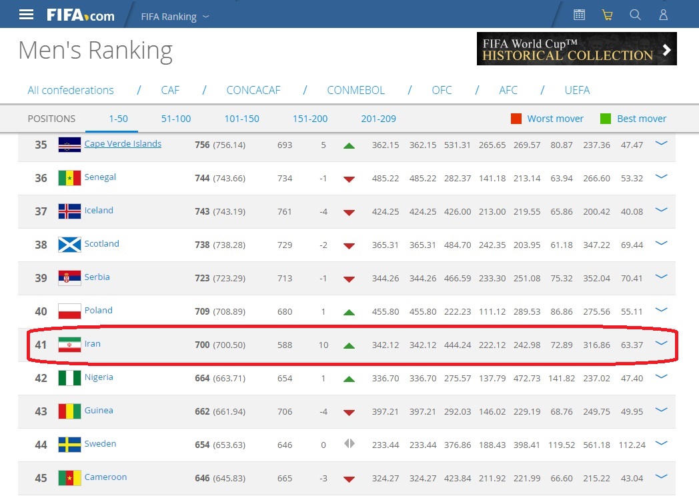Expand Iran's ranking row chevron
Screen dimensions: 699x496
click(661, 343)
